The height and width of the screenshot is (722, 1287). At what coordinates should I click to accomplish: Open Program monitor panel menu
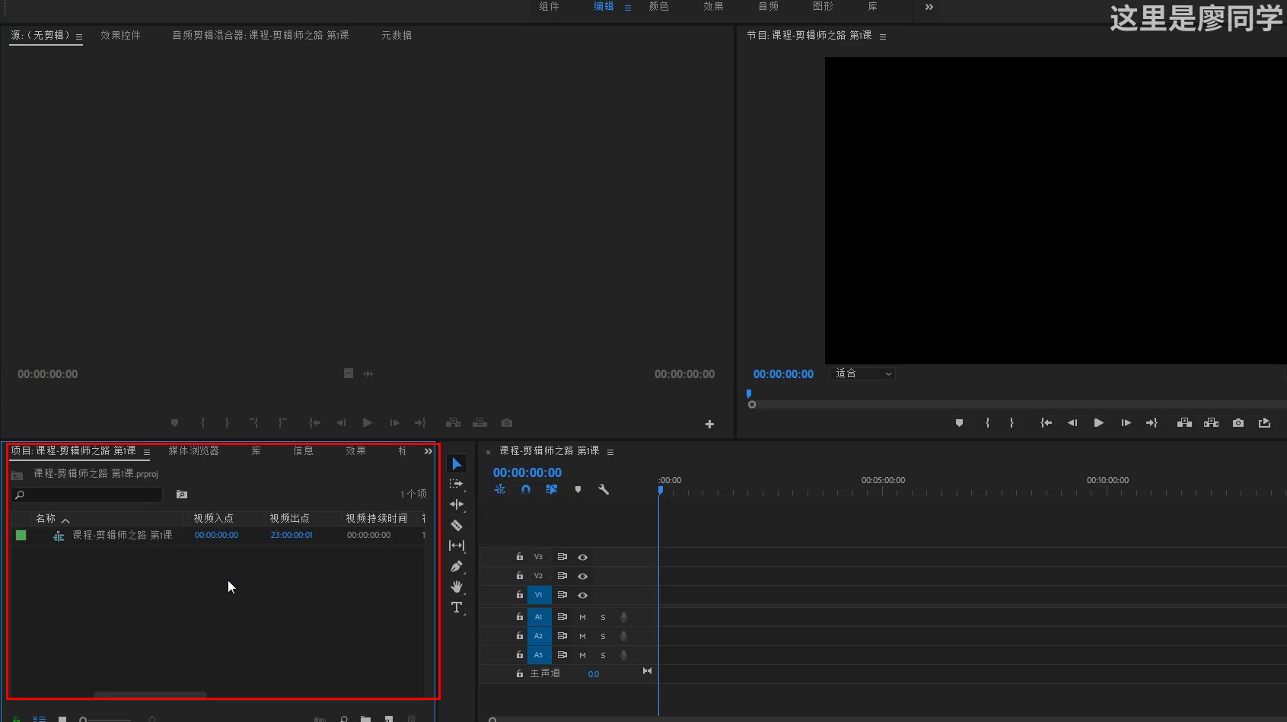(883, 37)
